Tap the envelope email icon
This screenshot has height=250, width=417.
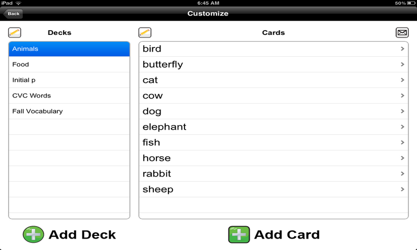[x=402, y=33]
